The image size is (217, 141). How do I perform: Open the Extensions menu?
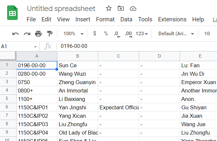tap(172, 19)
